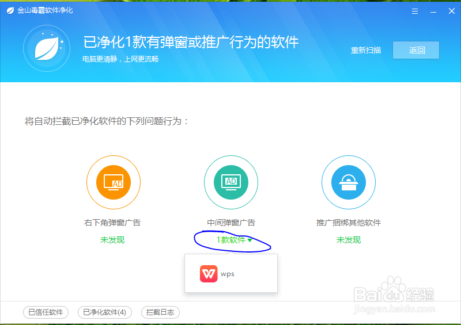Click the heading 已净化1款有弹窗或推广行为的软件
The image size is (461, 325).
(191, 42)
